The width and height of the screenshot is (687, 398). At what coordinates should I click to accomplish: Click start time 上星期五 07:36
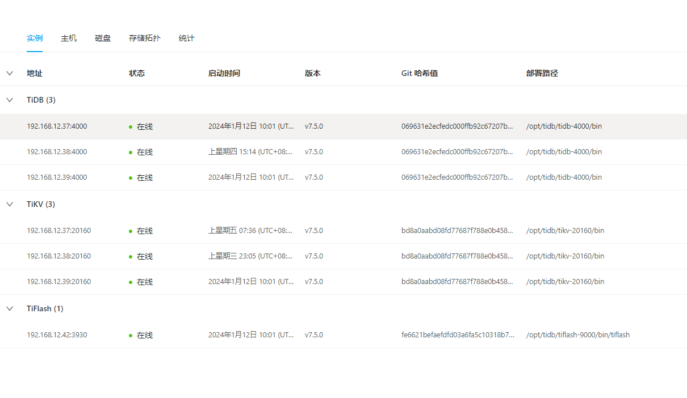[251, 231]
